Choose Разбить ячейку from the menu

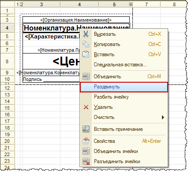click(124, 97)
